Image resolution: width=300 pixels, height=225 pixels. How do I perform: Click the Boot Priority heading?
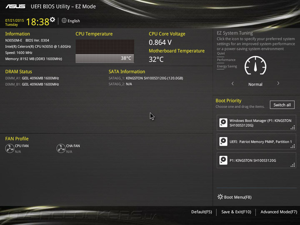228,101
